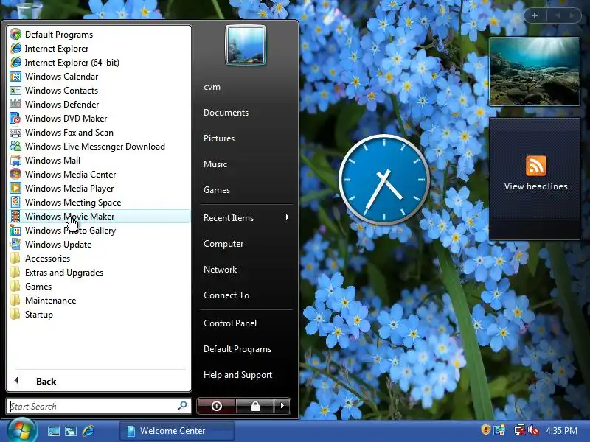This screenshot has height=442, width=590.
Task: Lock the computer with the lock button
Action: (x=255, y=406)
